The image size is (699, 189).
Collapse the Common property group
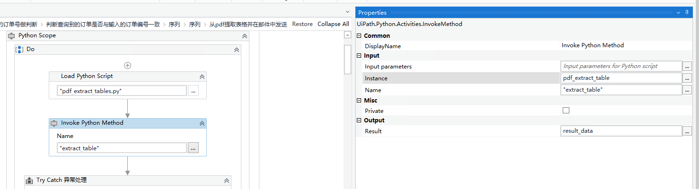click(x=359, y=36)
